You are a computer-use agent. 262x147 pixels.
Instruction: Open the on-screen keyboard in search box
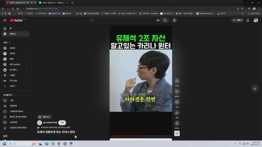pos(158,20)
